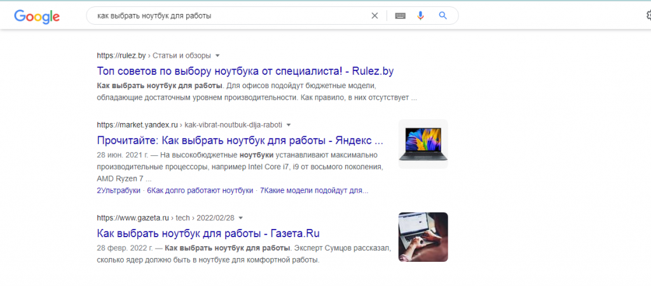Viewport: 651px width, 286px height.
Task: Submit search with magnifying glass icon
Action: 443,16
